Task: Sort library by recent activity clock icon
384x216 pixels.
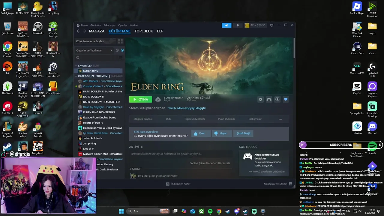Action: tap(117, 50)
